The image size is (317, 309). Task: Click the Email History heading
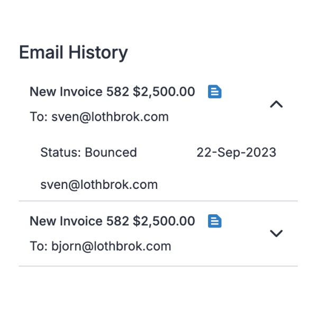(74, 52)
